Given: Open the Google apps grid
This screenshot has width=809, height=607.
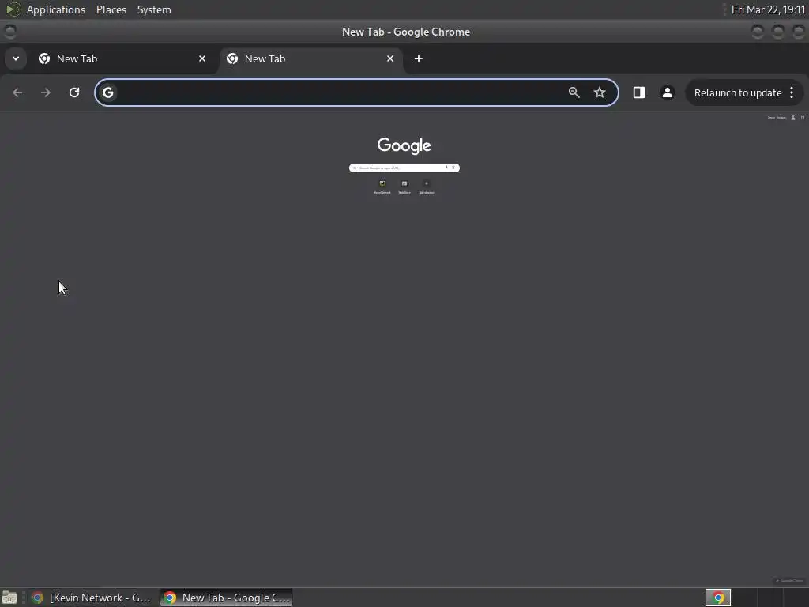Looking at the screenshot, I should (x=803, y=118).
